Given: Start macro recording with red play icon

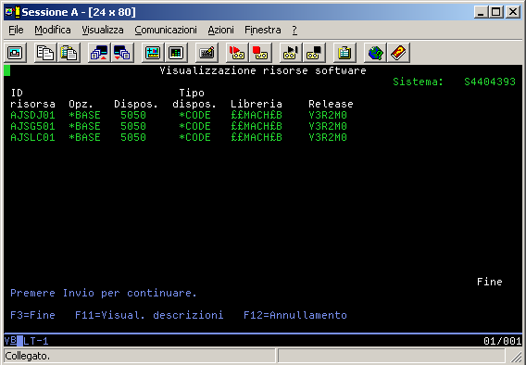Looking at the screenshot, I should [237, 53].
